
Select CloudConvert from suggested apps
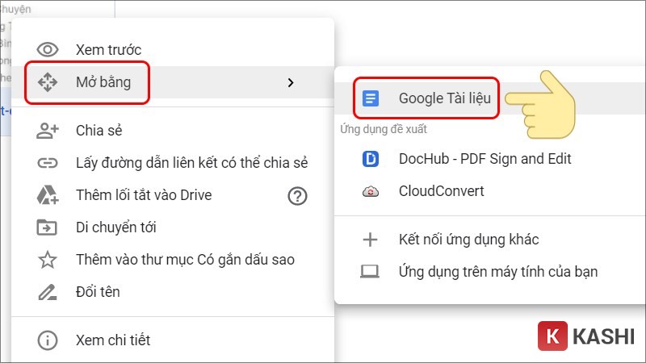490,191
